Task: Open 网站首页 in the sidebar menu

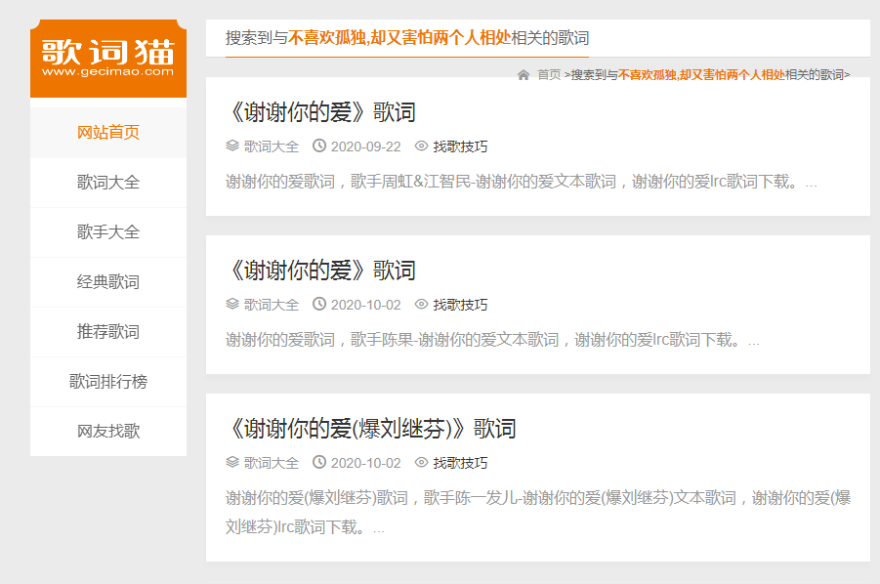Action: tap(108, 133)
